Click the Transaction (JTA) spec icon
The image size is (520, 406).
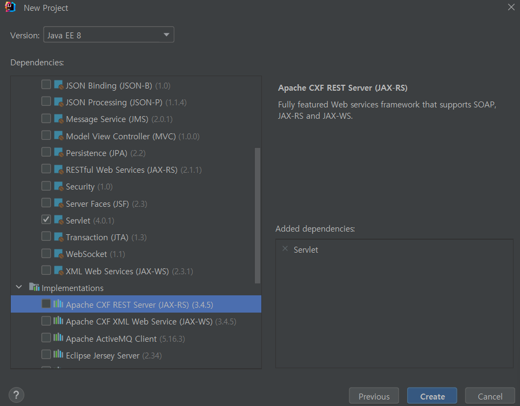coord(59,236)
